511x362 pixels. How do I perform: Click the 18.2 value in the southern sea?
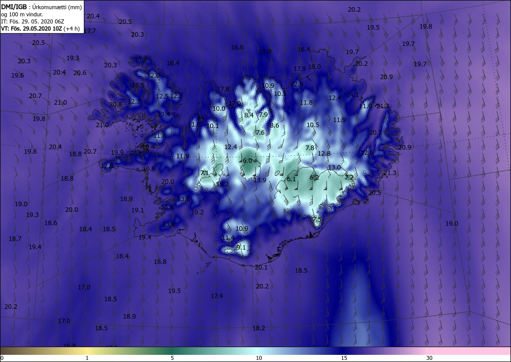[259, 328]
